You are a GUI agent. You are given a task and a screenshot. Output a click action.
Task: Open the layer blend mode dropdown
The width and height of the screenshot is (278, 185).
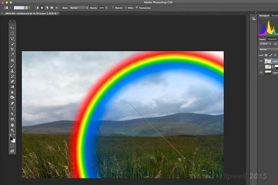268,49
